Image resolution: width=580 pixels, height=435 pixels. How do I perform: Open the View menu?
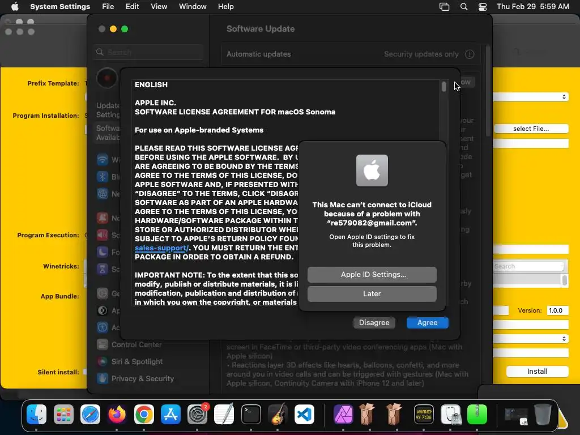[x=159, y=7]
